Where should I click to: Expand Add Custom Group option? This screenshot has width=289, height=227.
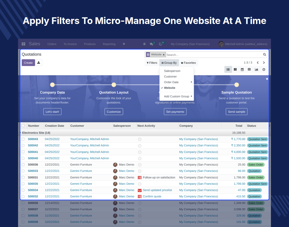177,96
